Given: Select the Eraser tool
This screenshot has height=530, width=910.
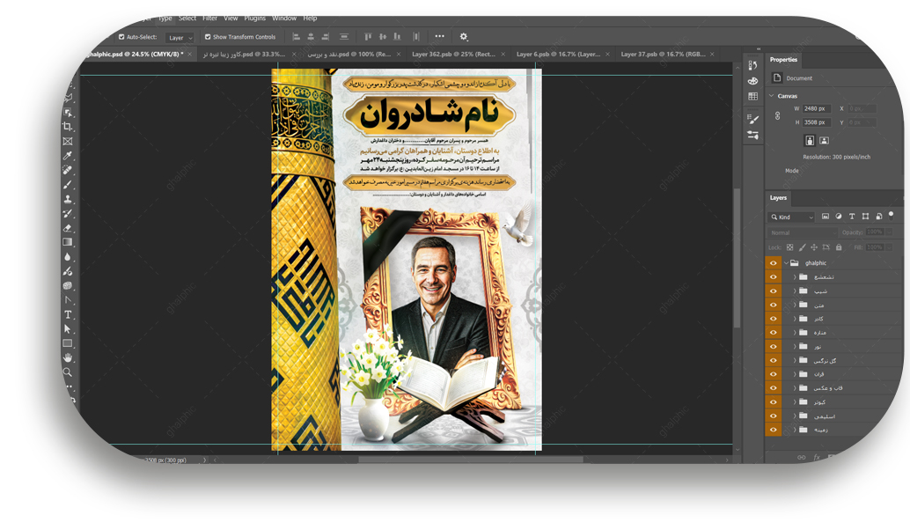Looking at the screenshot, I should 68,228.
